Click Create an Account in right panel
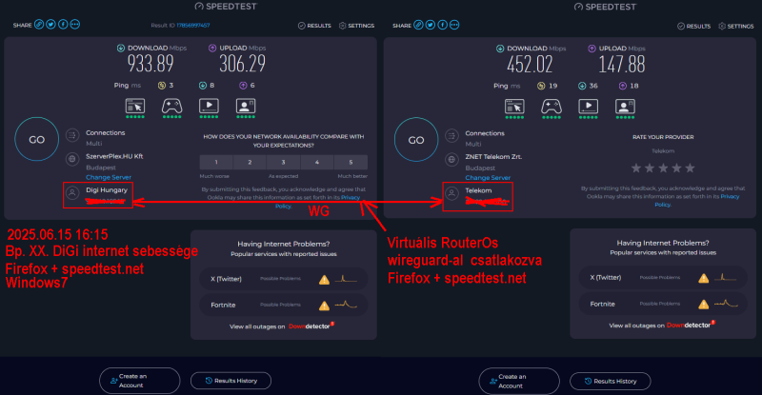 [x=519, y=381]
